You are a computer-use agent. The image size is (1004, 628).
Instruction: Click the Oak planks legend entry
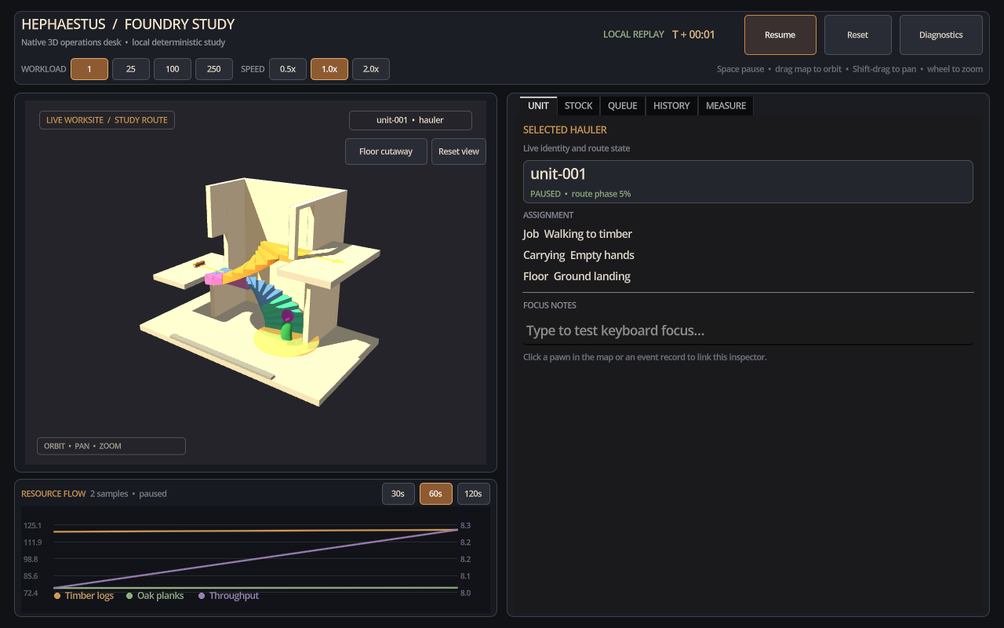155,596
